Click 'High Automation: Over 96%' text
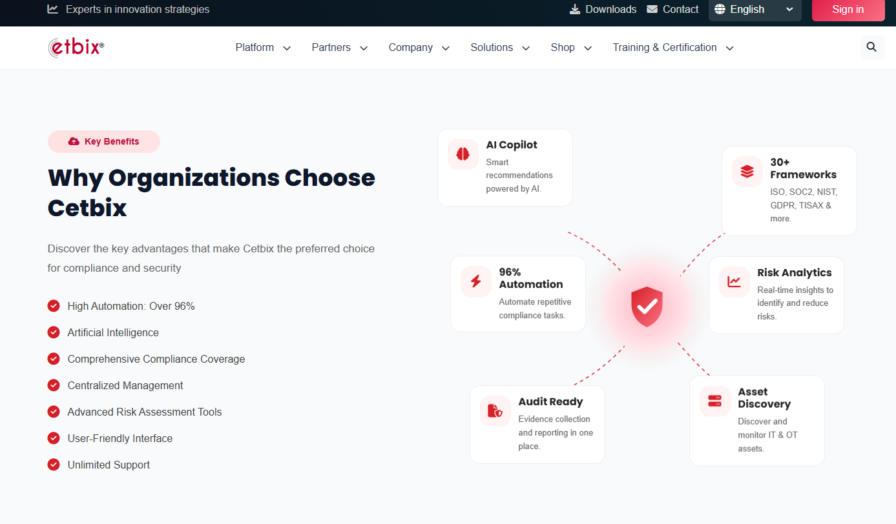Screen dimensions: 896x524 [x=131, y=306]
